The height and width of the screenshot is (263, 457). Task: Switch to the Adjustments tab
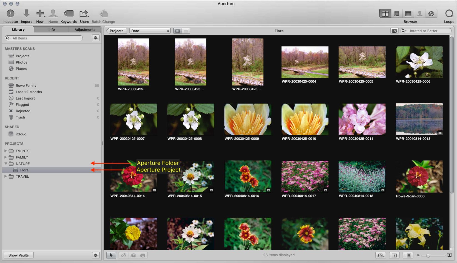coord(85,29)
